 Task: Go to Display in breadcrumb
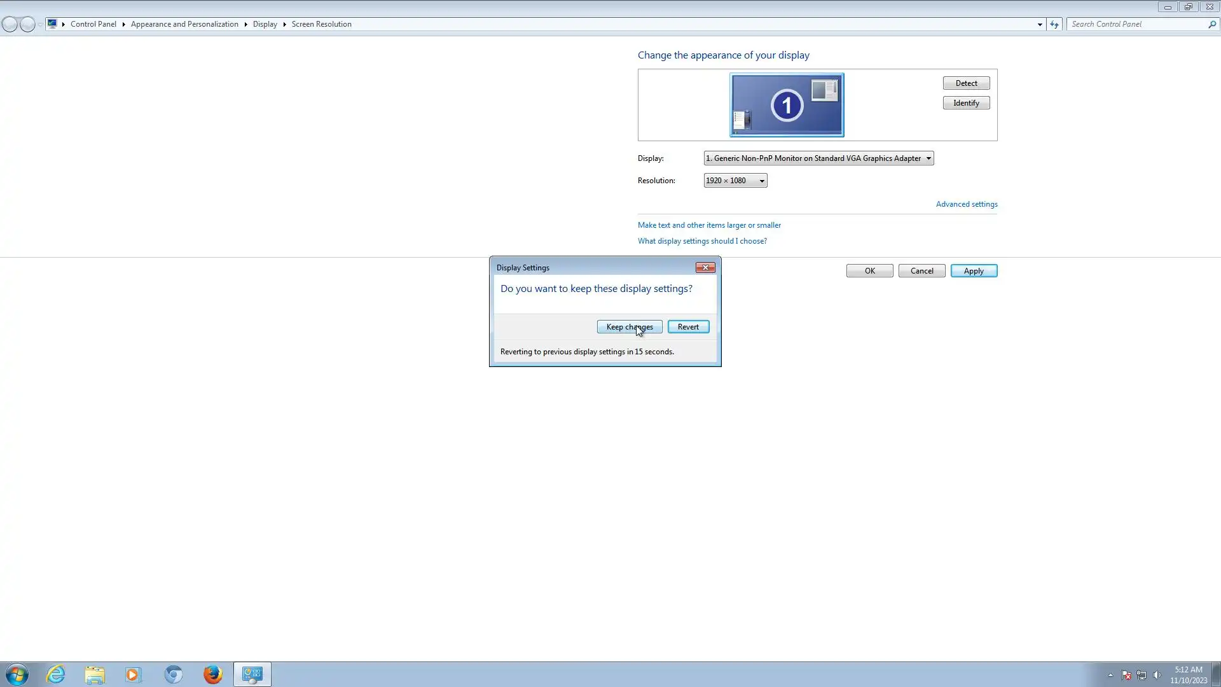coord(265,24)
